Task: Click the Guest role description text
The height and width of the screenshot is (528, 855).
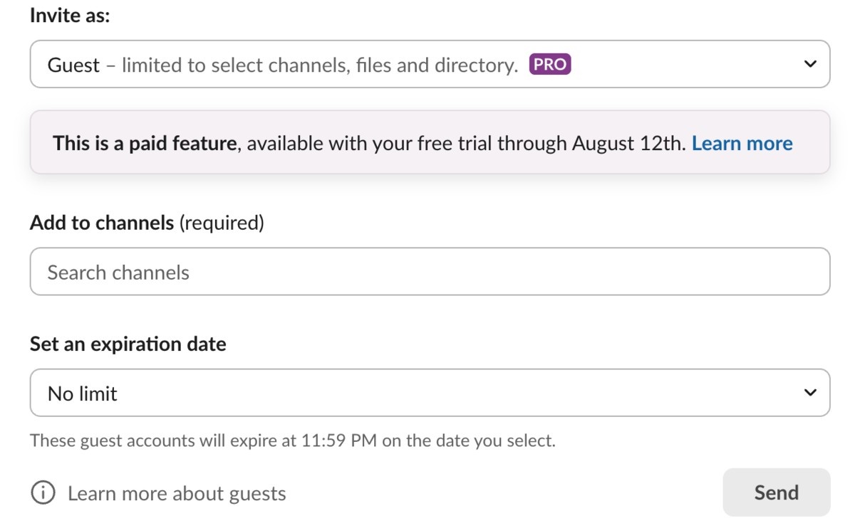Action: pyautogui.click(x=285, y=65)
